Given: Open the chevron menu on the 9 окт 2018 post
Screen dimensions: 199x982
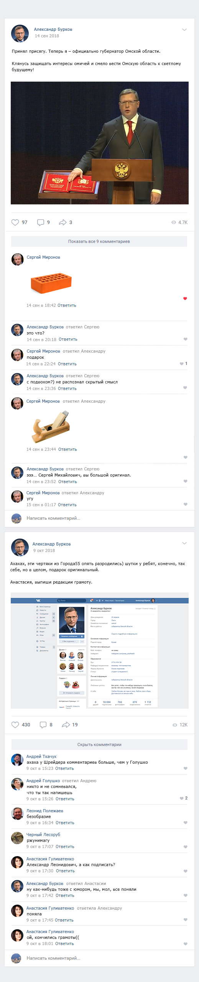Looking at the screenshot, I should point(184,543).
